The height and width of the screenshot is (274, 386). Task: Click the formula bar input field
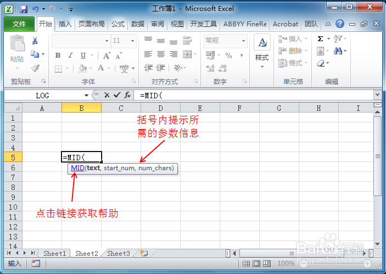[x=254, y=96]
